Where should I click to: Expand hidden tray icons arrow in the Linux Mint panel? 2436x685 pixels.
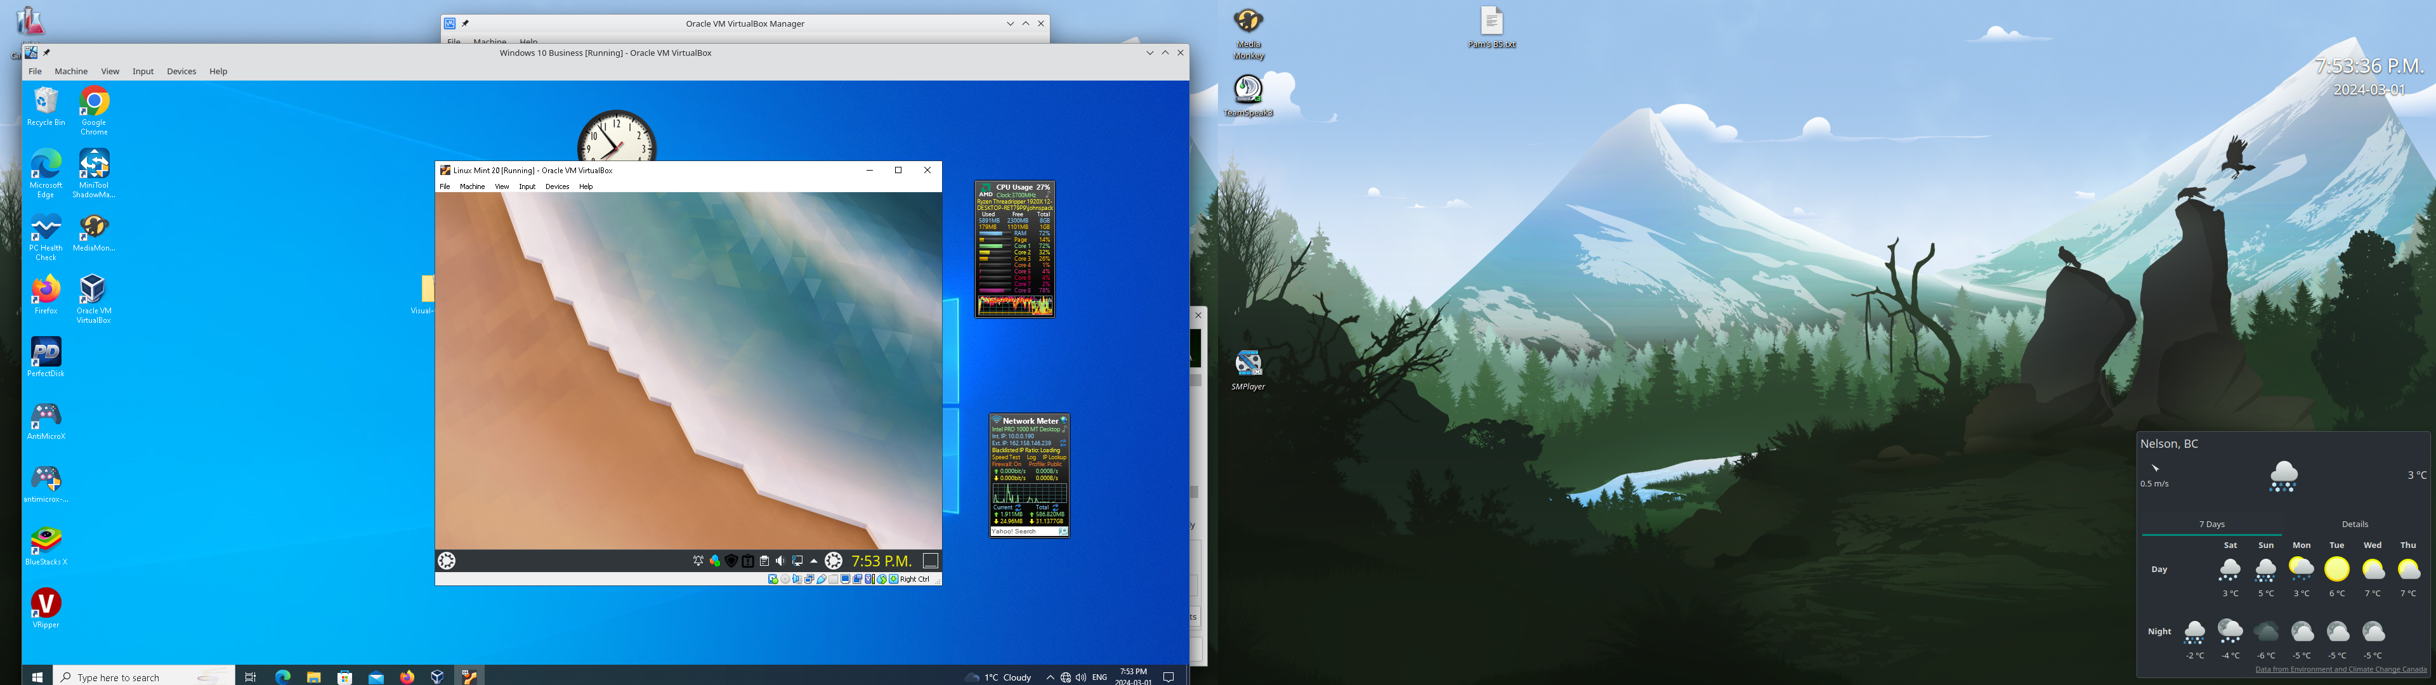(x=814, y=561)
